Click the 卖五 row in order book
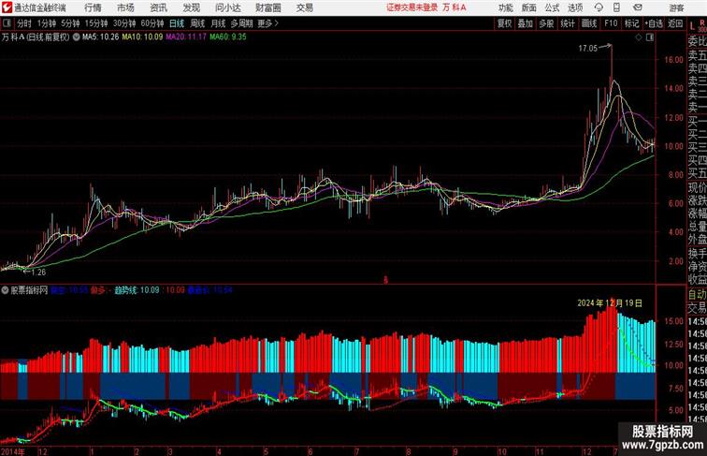This screenshot has height=456, width=707. [697, 55]
